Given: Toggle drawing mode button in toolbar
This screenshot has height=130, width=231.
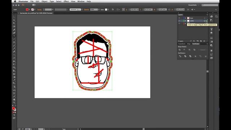Looking at the screenshot, I should (x=14, y=115).
